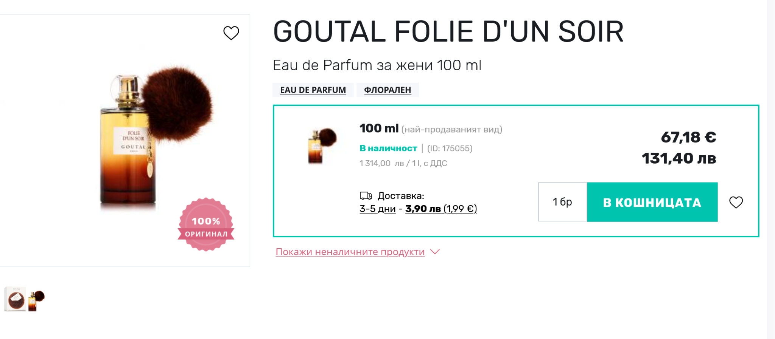The width and height of the screenshot is (775, 339).
Task: Click the В наличност availability status
Action: [x=388, y=149]
